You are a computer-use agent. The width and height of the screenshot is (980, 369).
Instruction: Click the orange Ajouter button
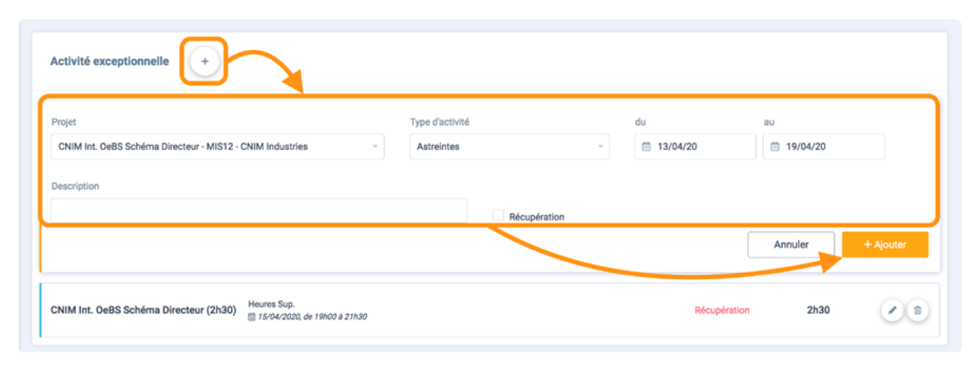pyautogui.click(x=884, y=245)
